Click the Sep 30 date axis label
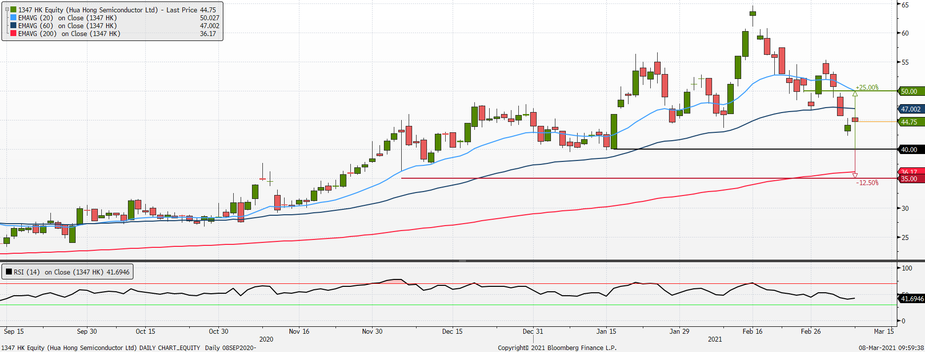Viewport: 925px width, 352px height. point(87,331)
